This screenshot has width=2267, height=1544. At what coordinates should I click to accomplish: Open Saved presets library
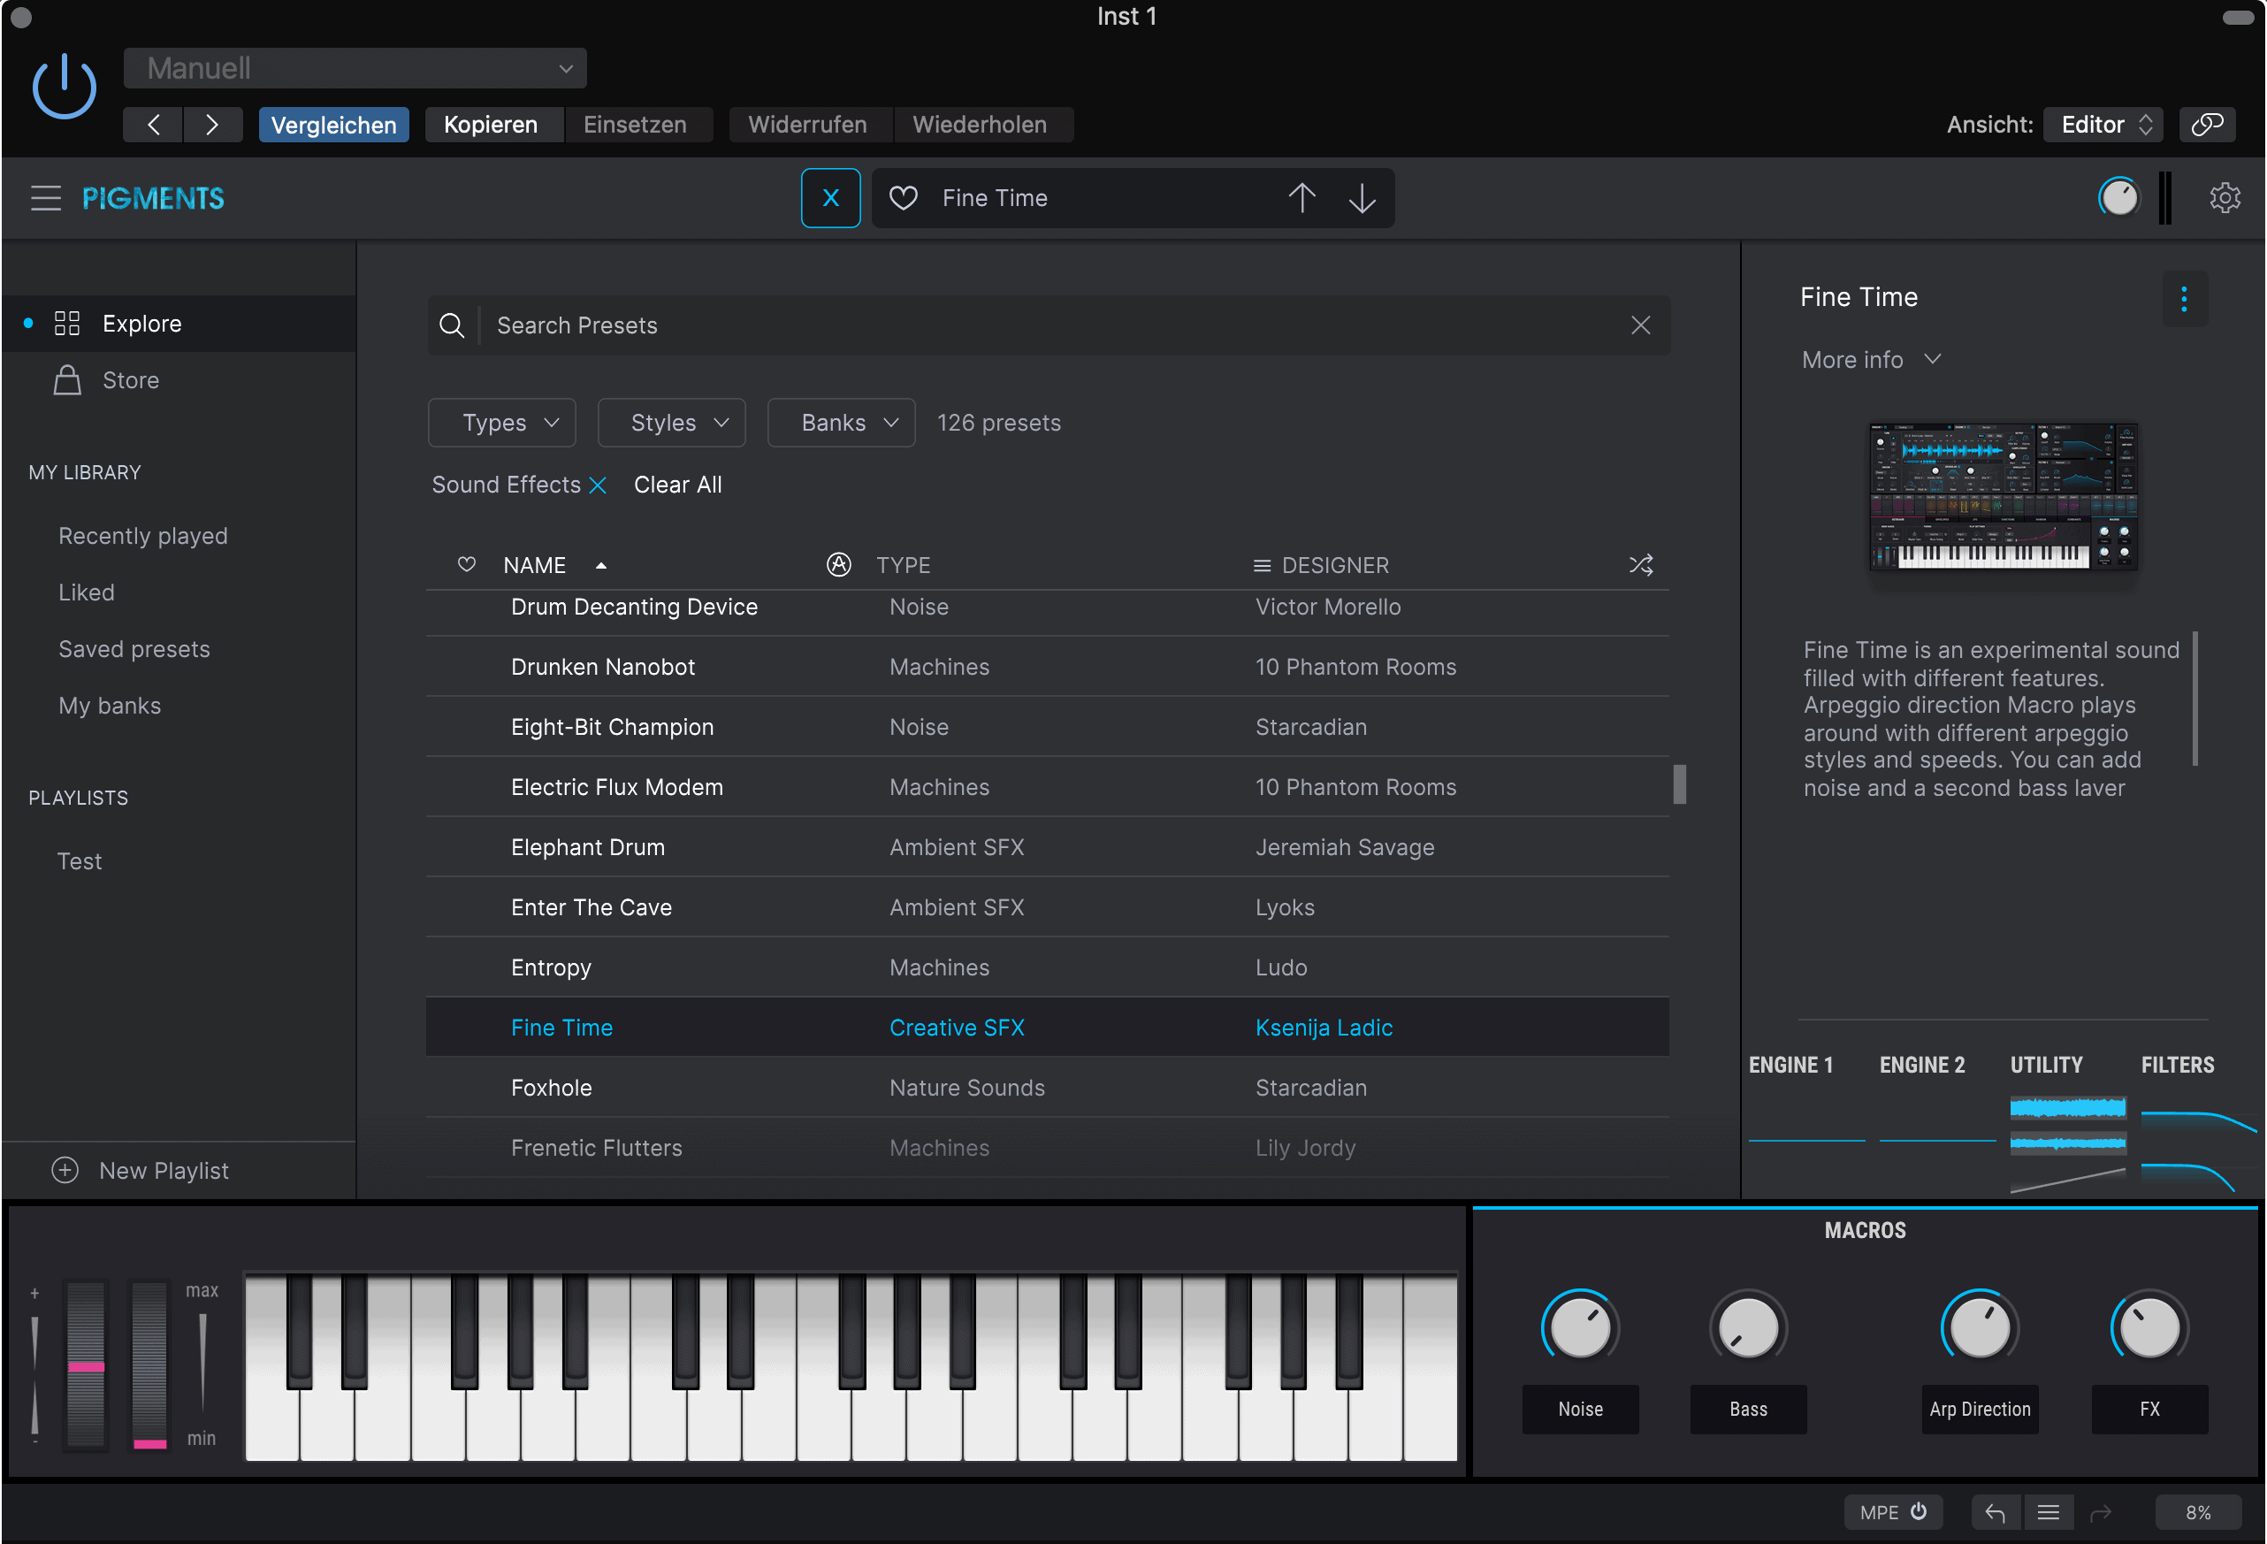pos(134,648)
